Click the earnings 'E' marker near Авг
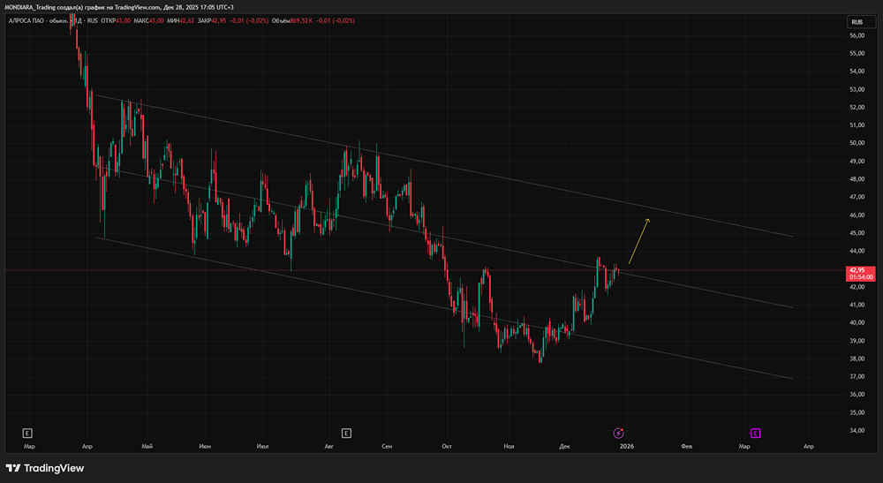 pyautogui.click(x=346, y=433)
